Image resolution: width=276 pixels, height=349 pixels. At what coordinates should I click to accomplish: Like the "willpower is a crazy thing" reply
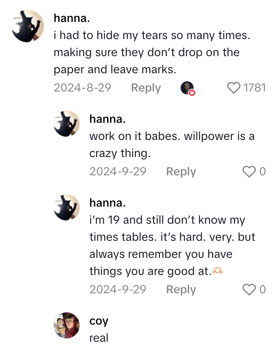249,172
